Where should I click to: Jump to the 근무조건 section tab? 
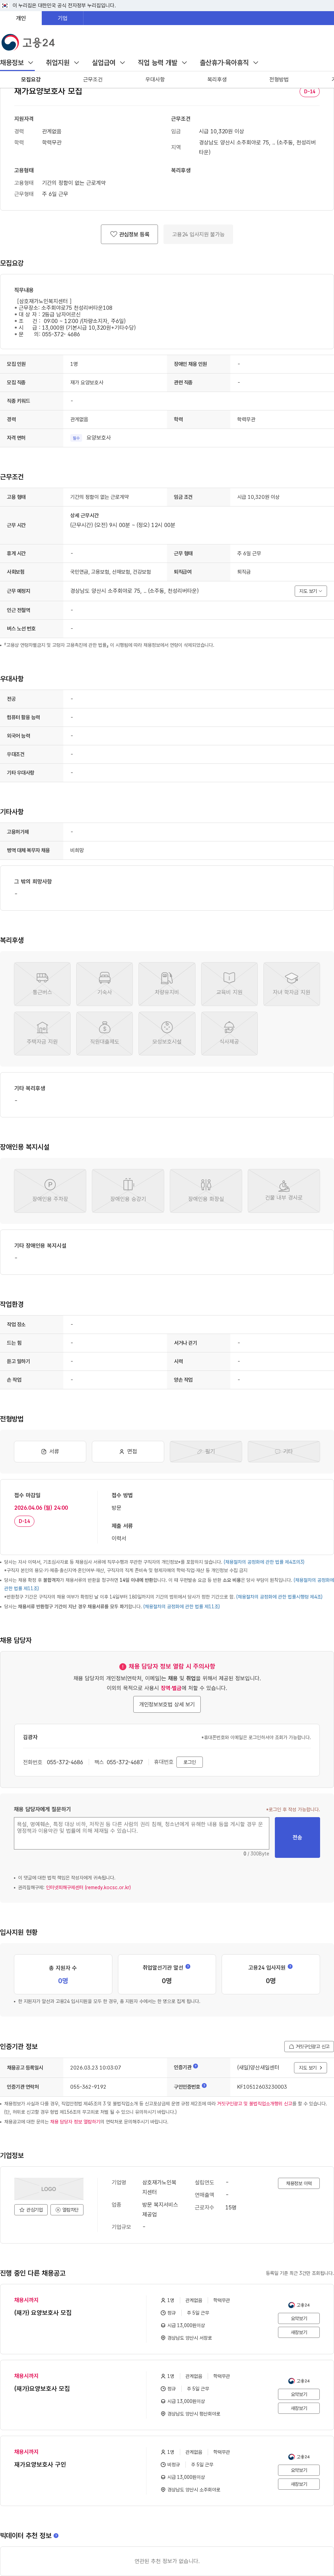(93, 79)
